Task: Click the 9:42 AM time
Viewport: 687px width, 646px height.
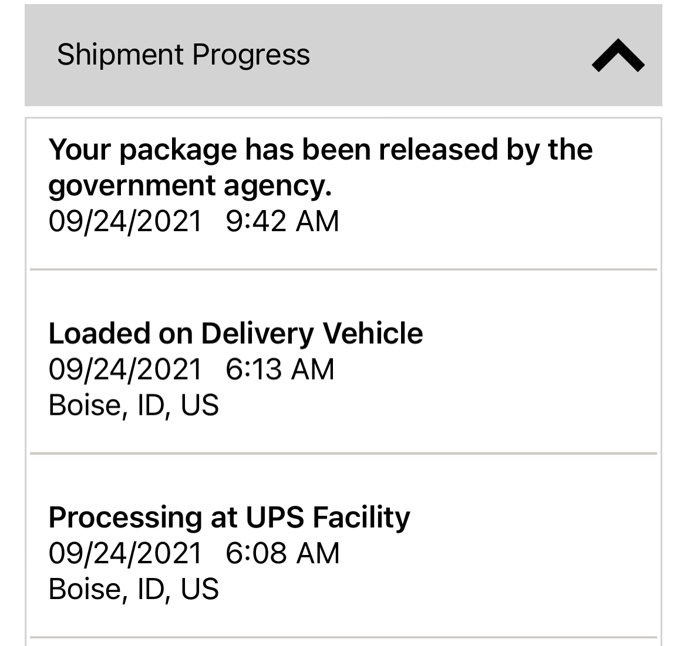Action: click(282, 222)
